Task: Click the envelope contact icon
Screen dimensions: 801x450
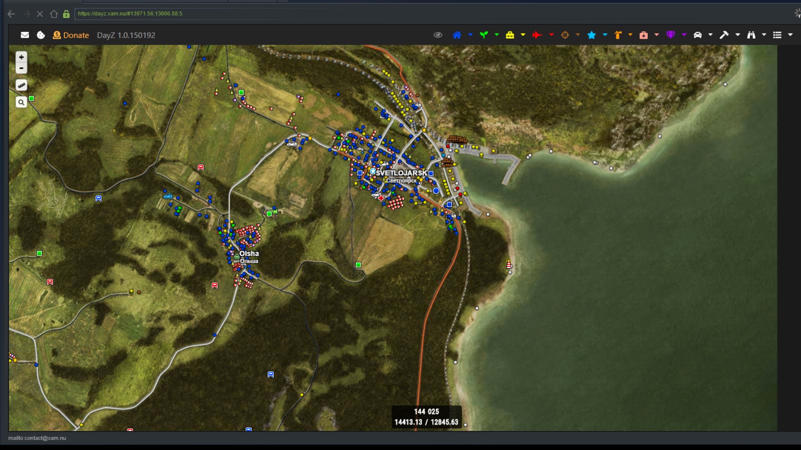Action: (25, 35)
